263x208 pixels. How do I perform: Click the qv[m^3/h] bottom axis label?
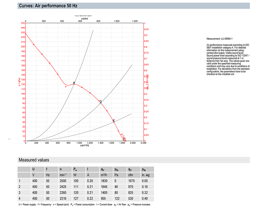84,145
